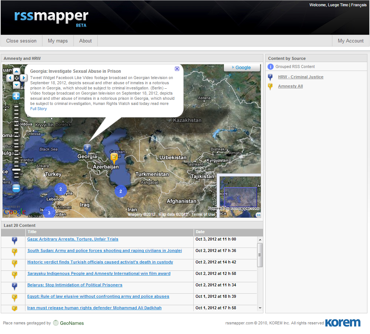
Task: Click the date Oct 2, 2012 at 17 h 36
Action: pyautogui.click(x=216, y=250)
